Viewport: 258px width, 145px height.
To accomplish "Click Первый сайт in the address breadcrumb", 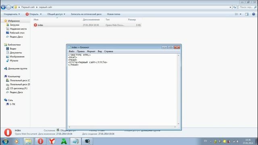I will pos(28,7).
